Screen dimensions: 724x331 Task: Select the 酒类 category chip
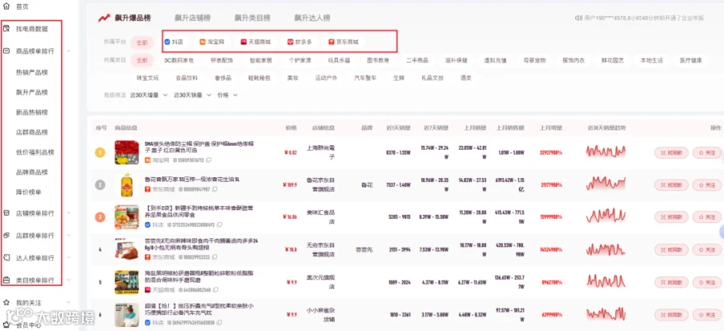tap(466, 78)
